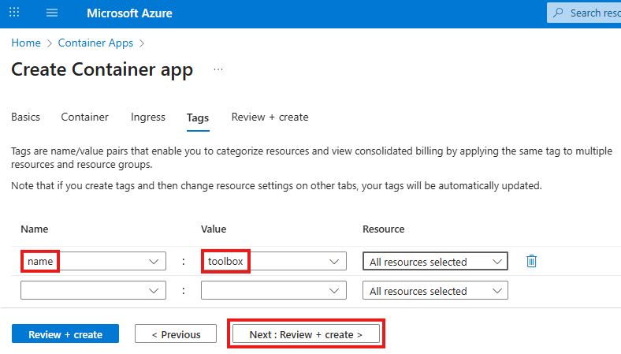Switch to the Basics tab
Image resolution: width=621 pixels, height=354 pixels.
[x=25, y=117]
